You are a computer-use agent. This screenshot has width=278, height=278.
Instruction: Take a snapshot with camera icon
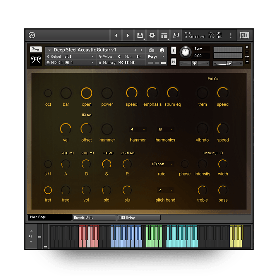151,50
